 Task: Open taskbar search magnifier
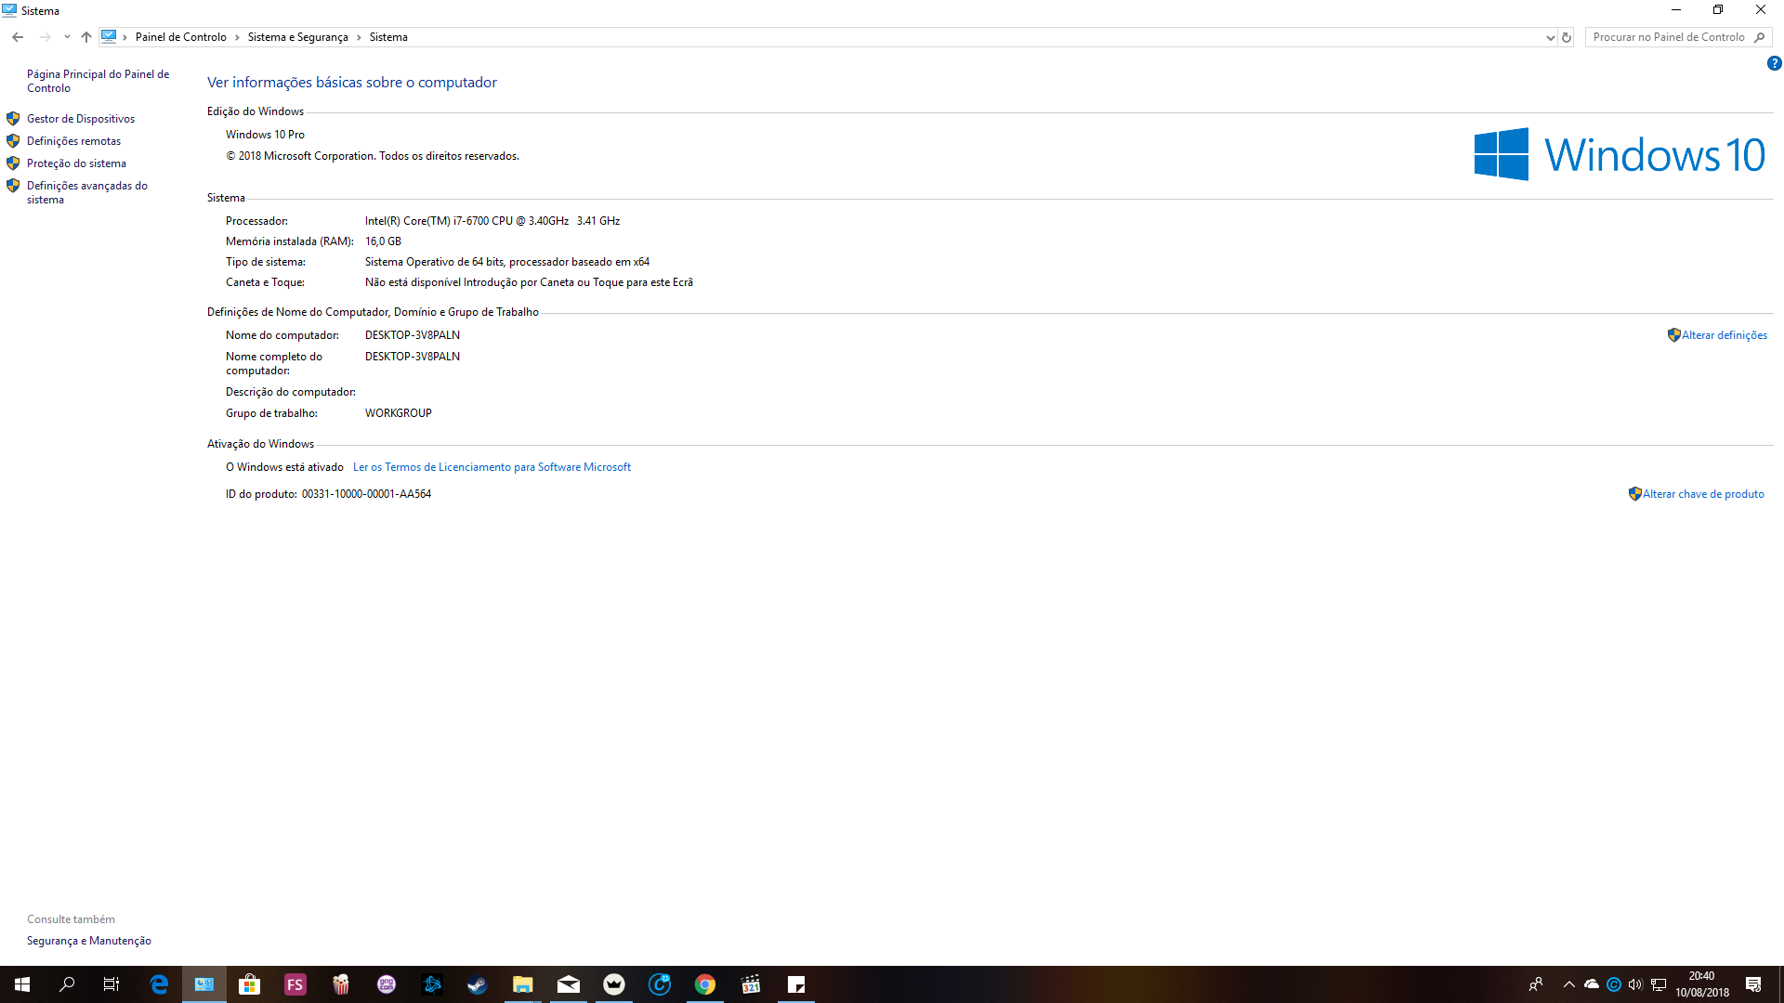coord(67,984)
